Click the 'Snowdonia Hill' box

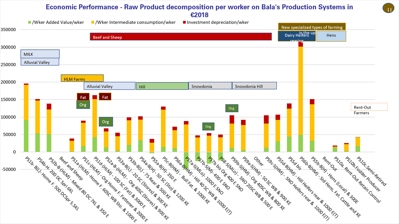[x=254, y=86]
